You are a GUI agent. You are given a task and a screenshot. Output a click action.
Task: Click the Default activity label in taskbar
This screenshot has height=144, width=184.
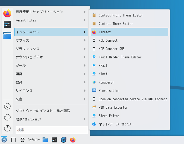pos(34,140)
